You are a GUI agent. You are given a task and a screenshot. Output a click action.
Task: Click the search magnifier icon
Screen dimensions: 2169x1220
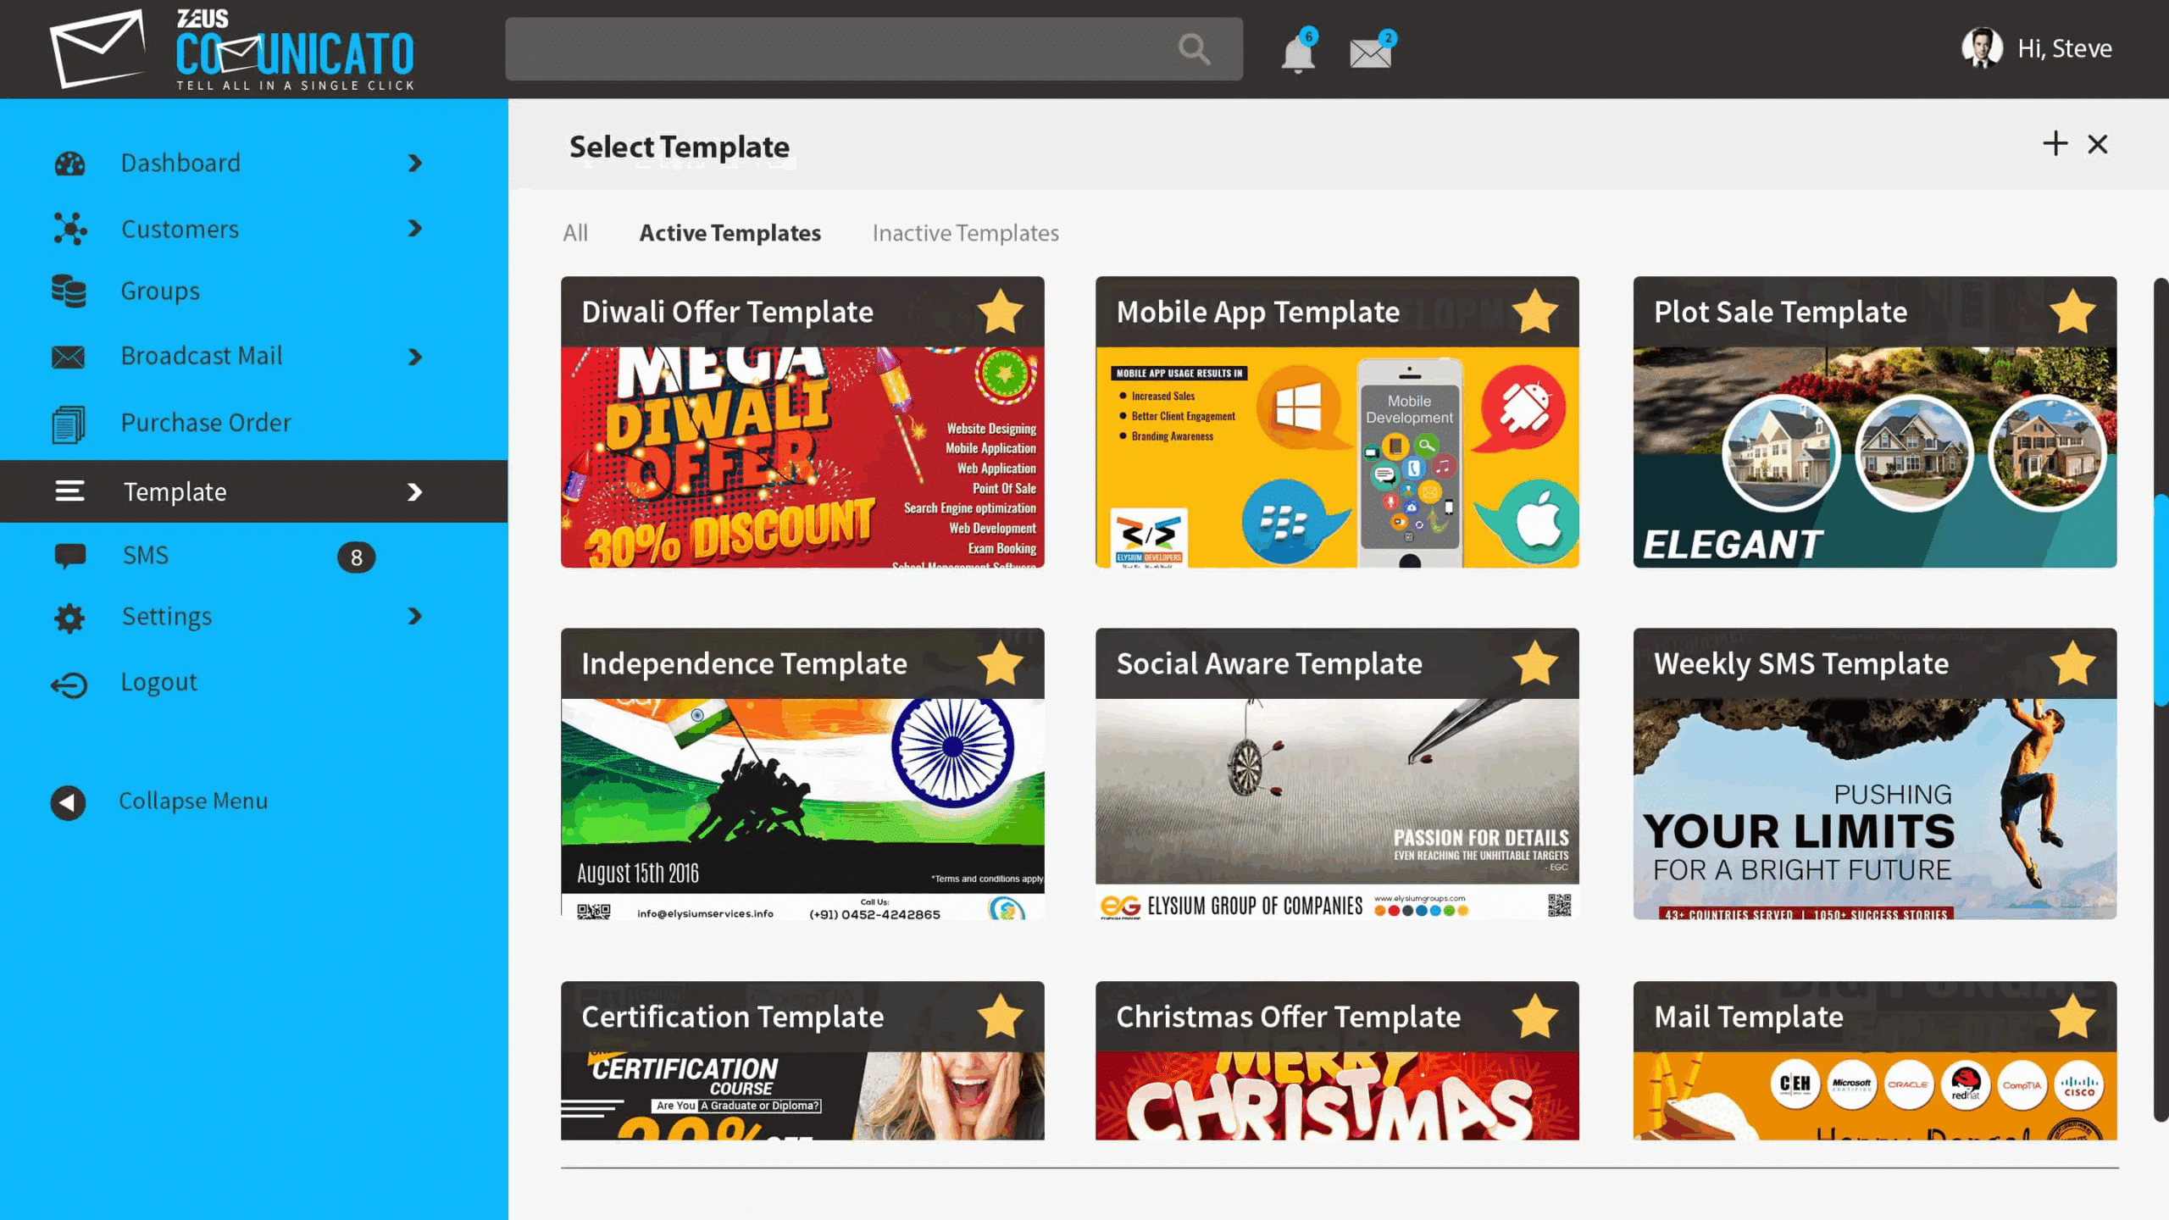coord(1194,49)
